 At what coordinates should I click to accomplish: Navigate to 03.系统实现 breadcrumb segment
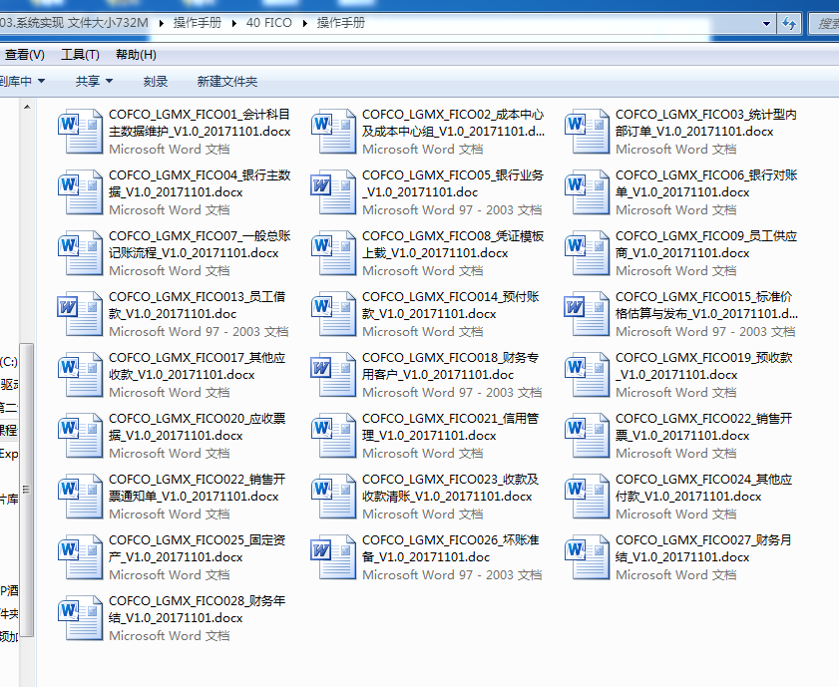click(74, 23)
